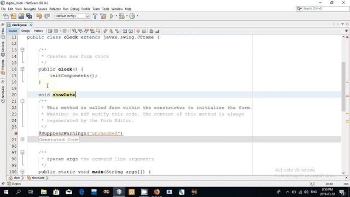The height and width of the screenshot is (197, 350).
Task: Click the Uncomment icon in the editor toolbar
Action: [x=157, y=31]
